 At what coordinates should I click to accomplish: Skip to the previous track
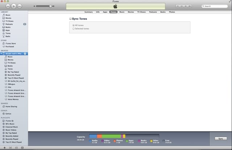click(8, 6)
